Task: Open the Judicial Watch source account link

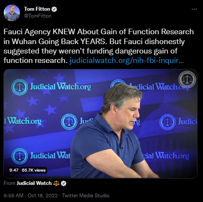Action: [34, 183]
